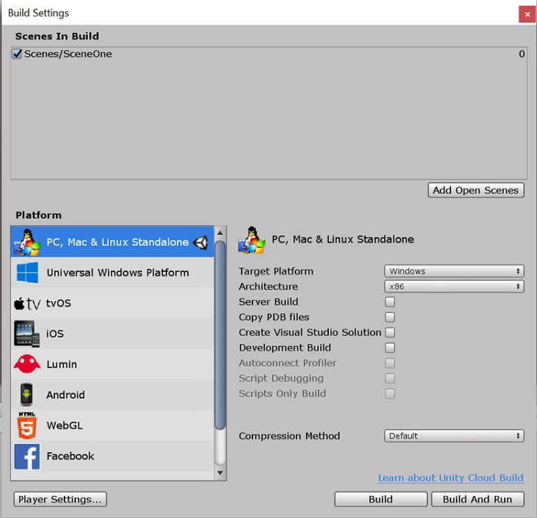Select Android in the platform list
This screenshot has width=537, height=518.
(65, 395)
